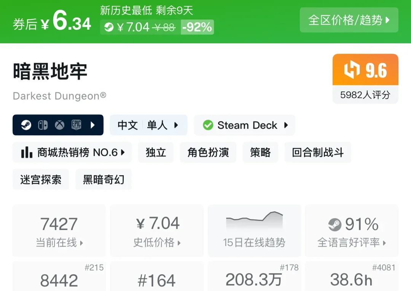Click the Steam logo beside 91% rating
This screenshot has height=291, width=411.
tap(335, 225)
